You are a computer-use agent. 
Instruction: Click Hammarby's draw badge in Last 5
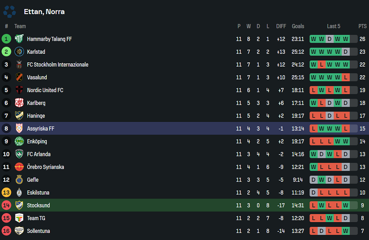point(330,39)
